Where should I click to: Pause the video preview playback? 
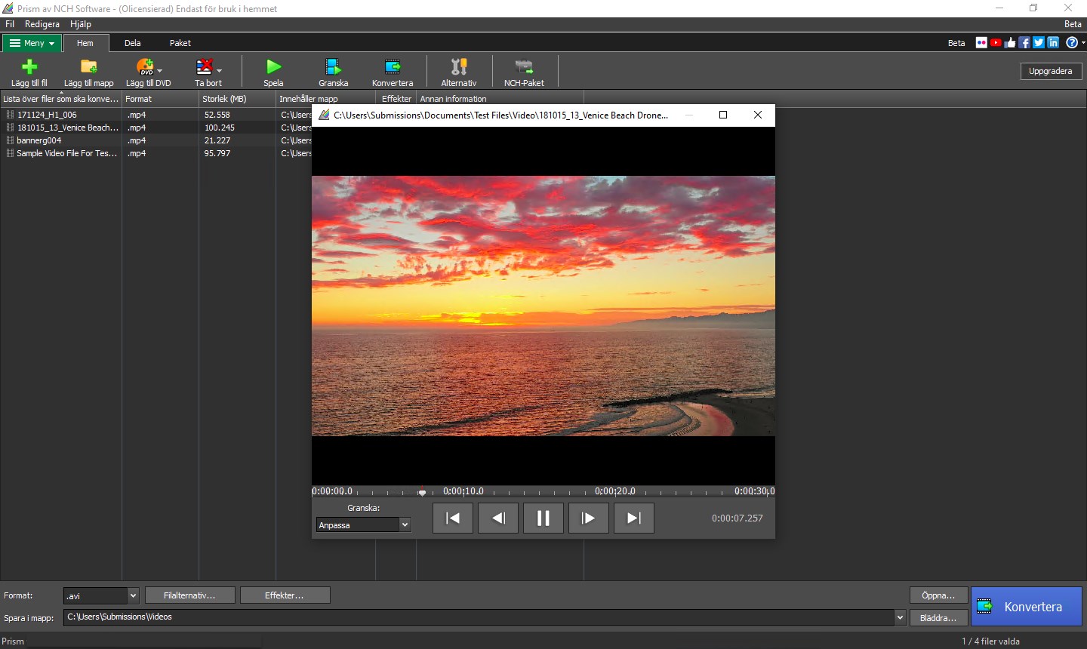[x=543, y=518]
